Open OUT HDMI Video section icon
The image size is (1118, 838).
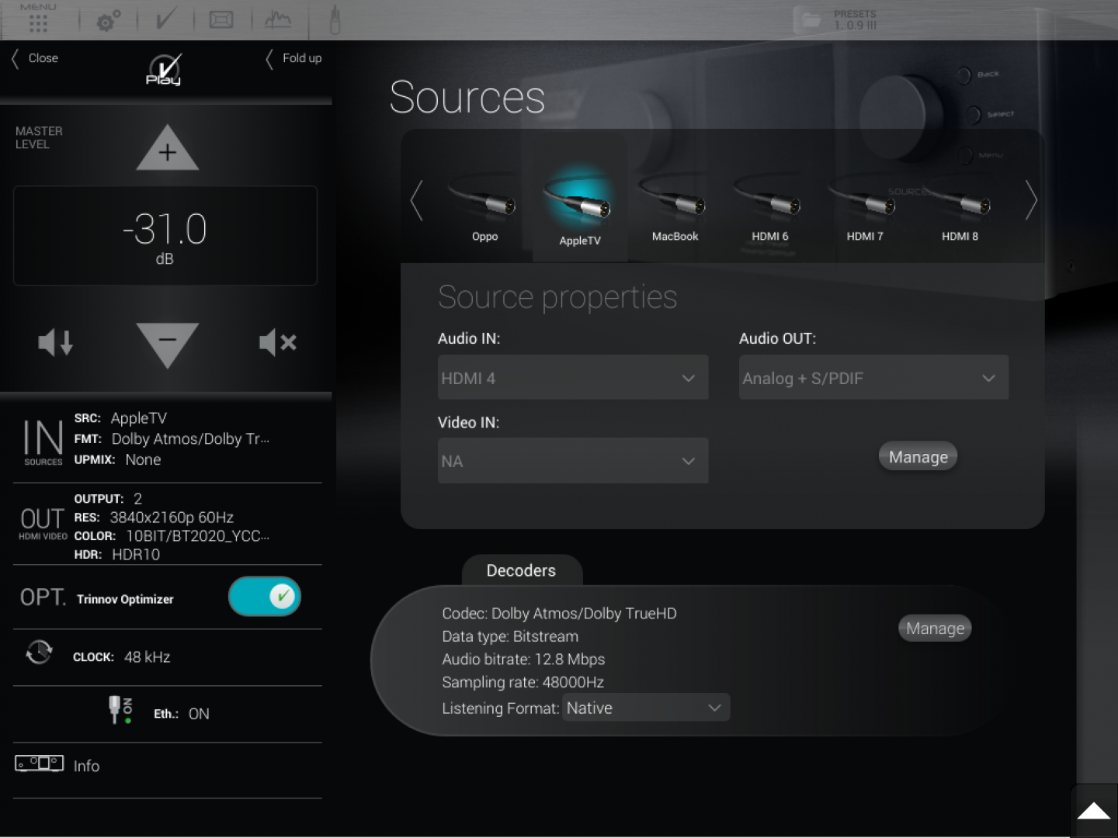point(43,524)
